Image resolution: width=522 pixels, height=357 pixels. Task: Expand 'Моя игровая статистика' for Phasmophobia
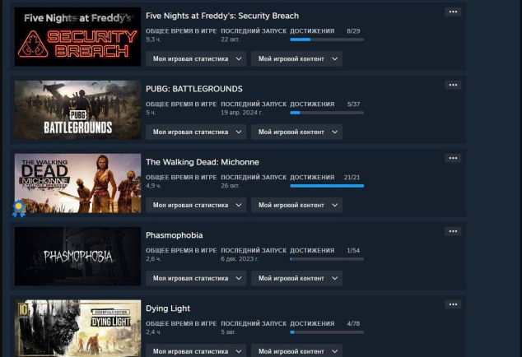(x=196, y=278)
